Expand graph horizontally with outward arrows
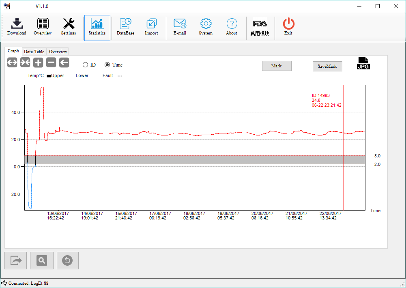The image size is (406, 288). (12, 62)
